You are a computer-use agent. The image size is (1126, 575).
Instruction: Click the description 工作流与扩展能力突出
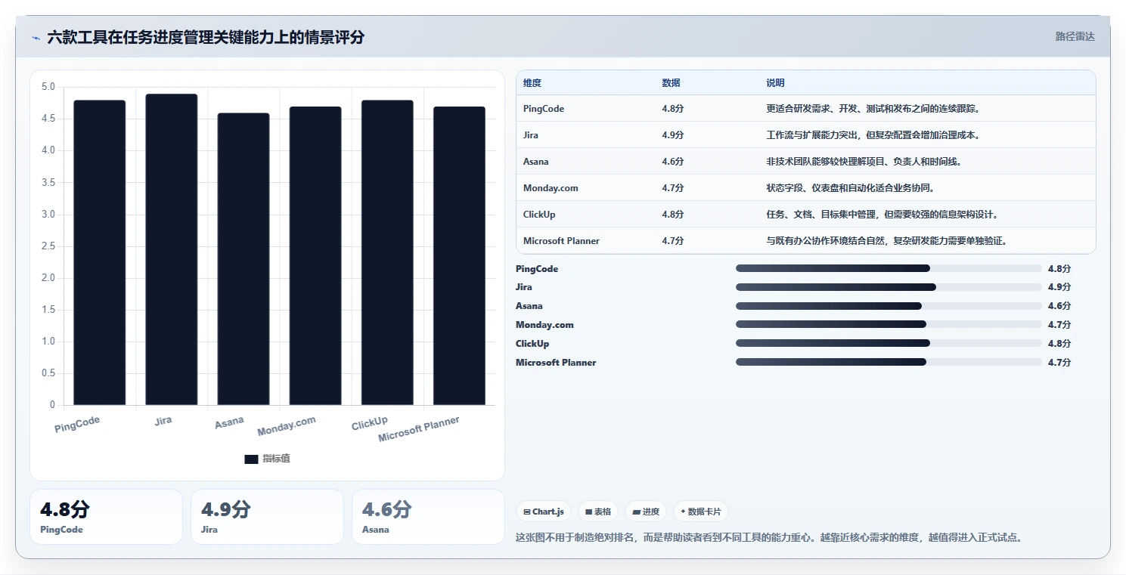873,135
